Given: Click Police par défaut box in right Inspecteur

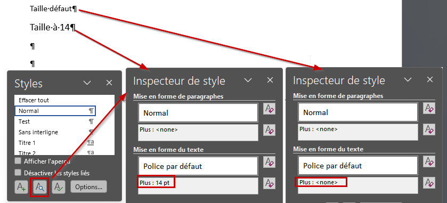Looking at the screenshot, I should pos(358,165).
